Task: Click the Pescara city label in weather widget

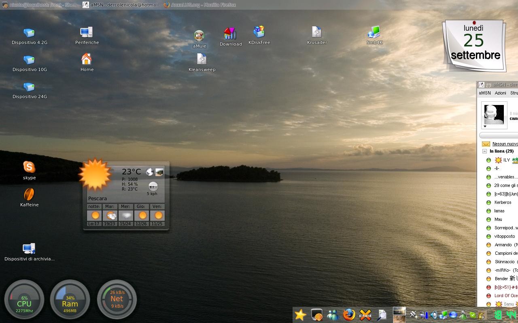Action: click(98, 199)
